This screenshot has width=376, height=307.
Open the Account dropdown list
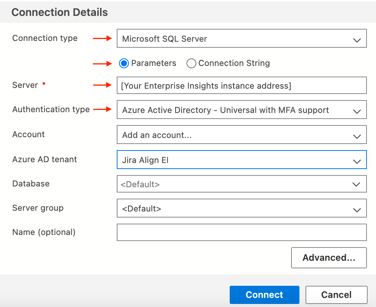point(241,135)
